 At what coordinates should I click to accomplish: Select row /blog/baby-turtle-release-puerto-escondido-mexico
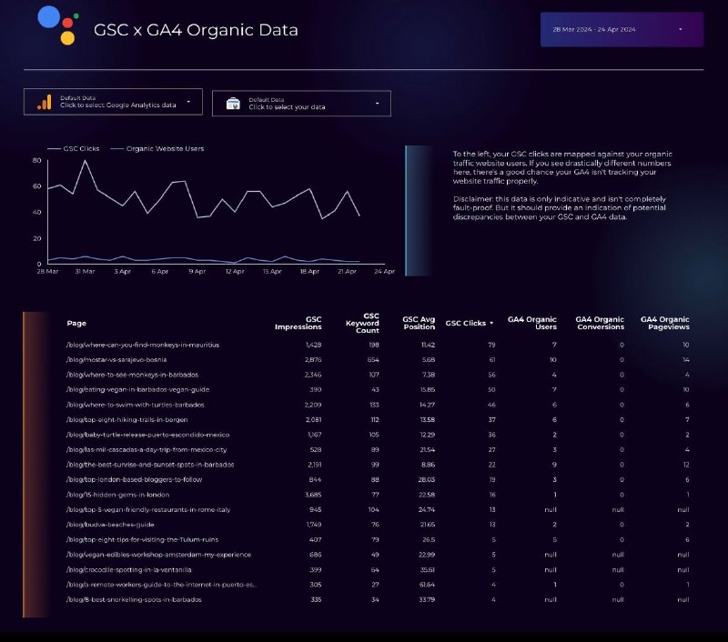tap(378, 435)
